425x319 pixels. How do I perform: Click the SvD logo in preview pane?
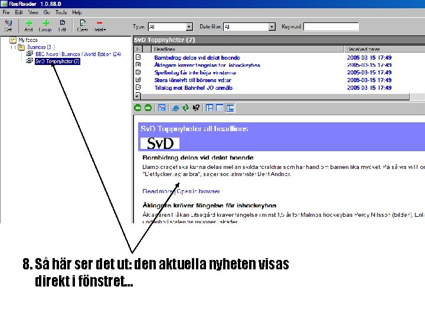[160, 143]
